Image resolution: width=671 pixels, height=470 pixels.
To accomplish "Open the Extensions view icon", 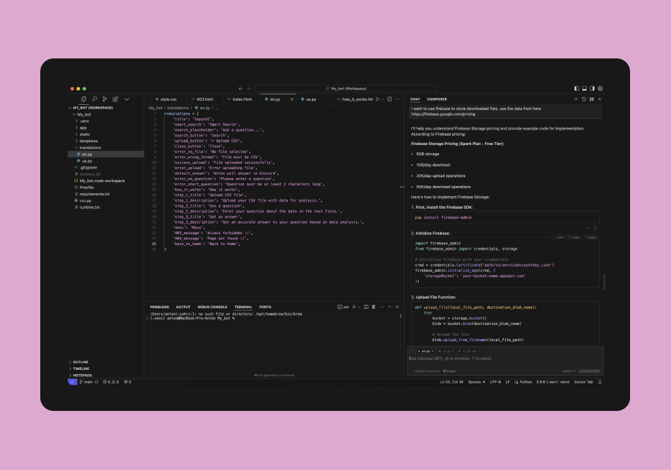I will tap(115, 99).
